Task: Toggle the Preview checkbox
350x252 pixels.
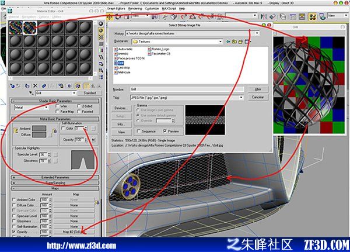Action: point(165,131)
